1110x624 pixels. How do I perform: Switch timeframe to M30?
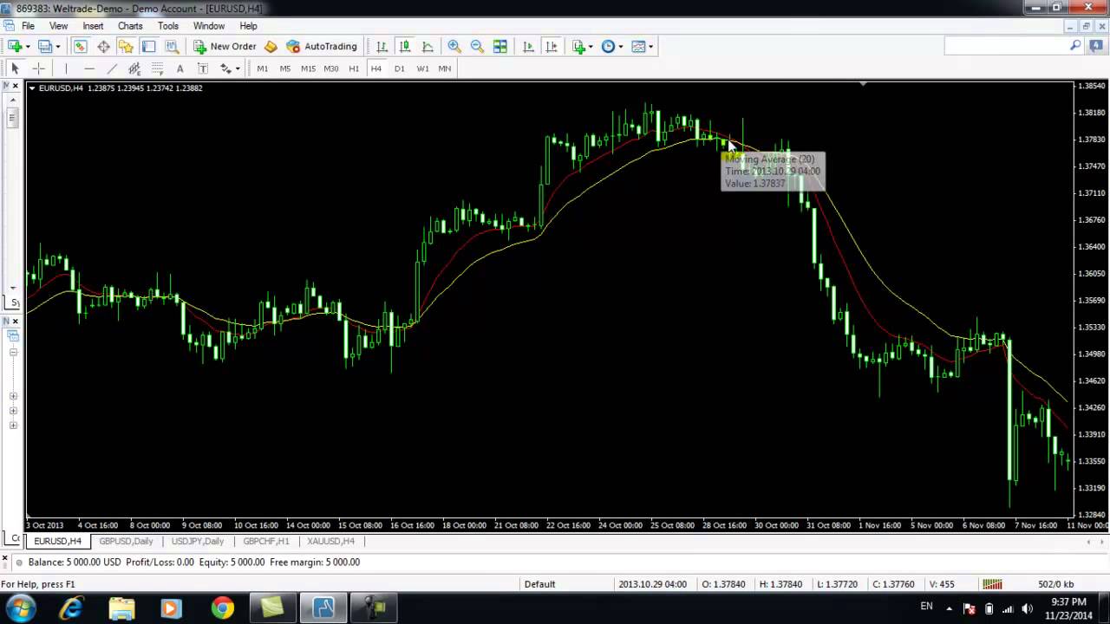tap(330, 68)
